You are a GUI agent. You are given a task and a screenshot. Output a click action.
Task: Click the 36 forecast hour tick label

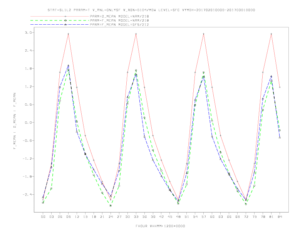pyautogui.click(x=144, y=217)
